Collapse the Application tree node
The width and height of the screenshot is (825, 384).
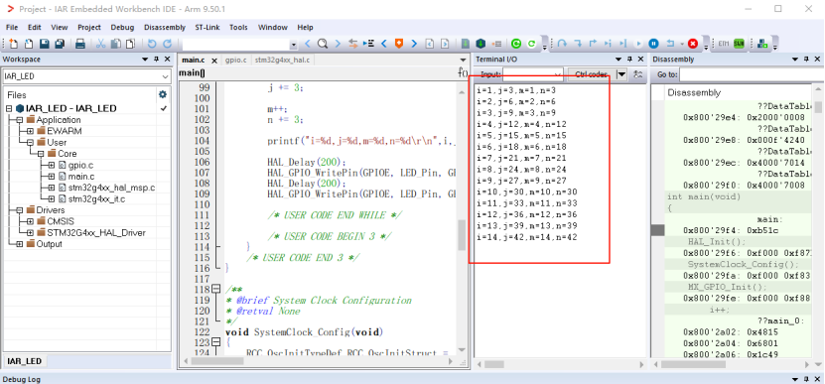(20, 120)
